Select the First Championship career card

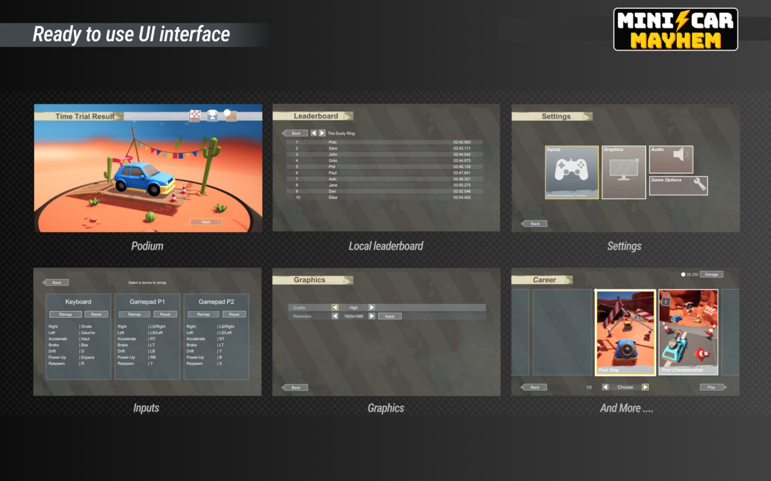(x=689, y=332)
